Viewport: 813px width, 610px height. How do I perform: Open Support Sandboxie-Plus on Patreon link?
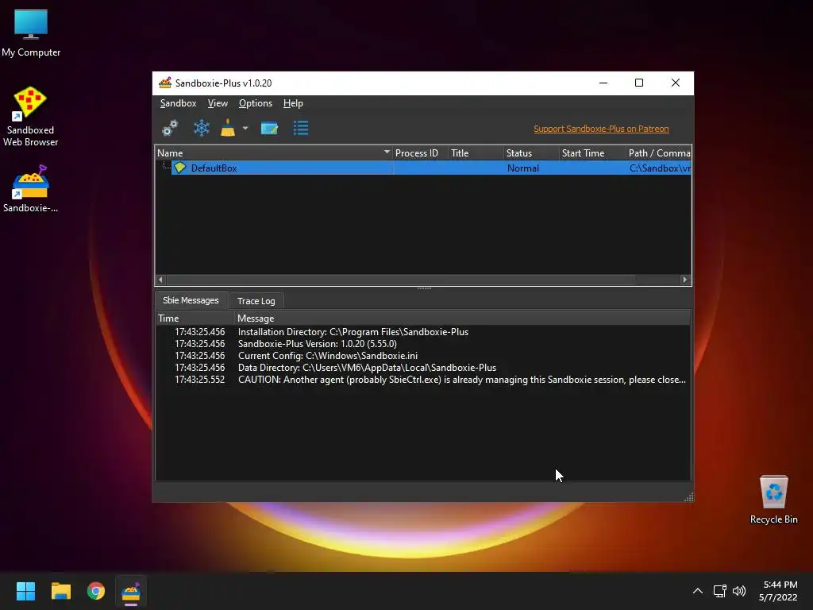tap(601, 129)
